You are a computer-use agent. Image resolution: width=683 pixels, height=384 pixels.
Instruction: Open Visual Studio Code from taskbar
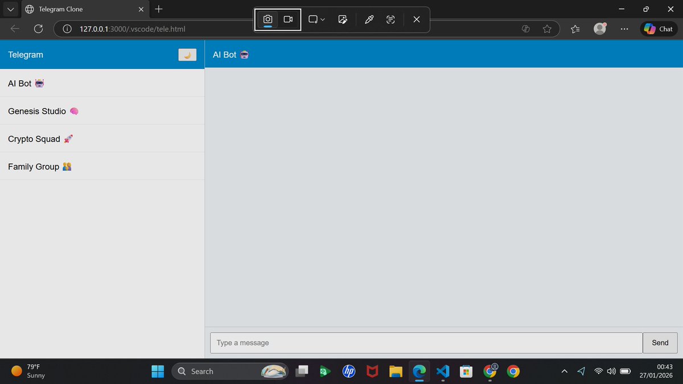pos(443,371)
